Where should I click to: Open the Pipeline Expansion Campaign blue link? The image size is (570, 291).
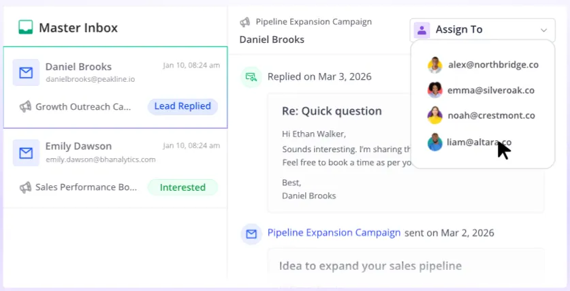pos(334,232)
